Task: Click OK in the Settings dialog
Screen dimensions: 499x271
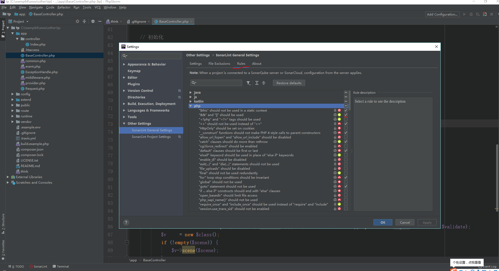Action: click(383, 223)
